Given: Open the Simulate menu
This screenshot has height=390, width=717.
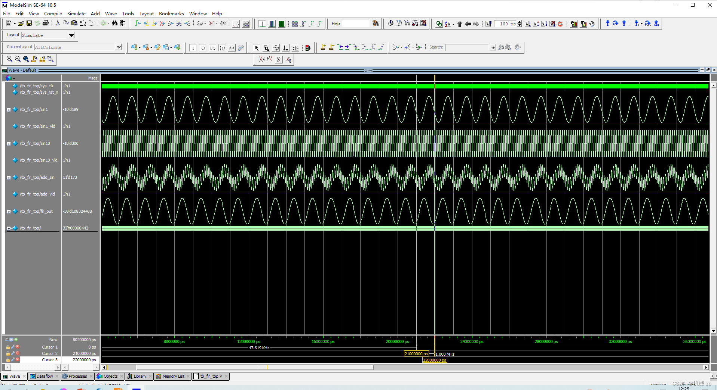Looking at the screenshot, I should tap(76, 13).
